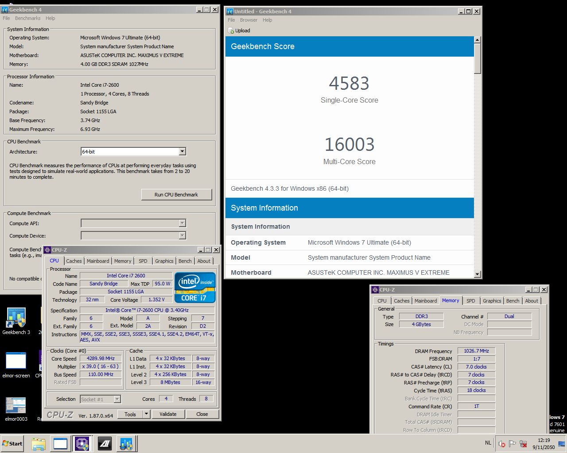Click the muted volume tray icon
The height and width of the screenshot is (453, 567).
tap(502, 444)
